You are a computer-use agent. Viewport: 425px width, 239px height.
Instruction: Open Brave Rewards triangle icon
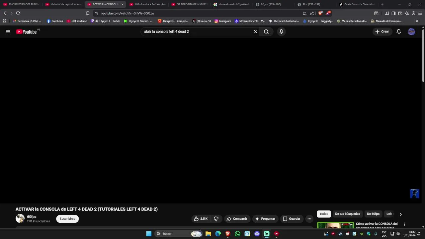pos(328,13)
